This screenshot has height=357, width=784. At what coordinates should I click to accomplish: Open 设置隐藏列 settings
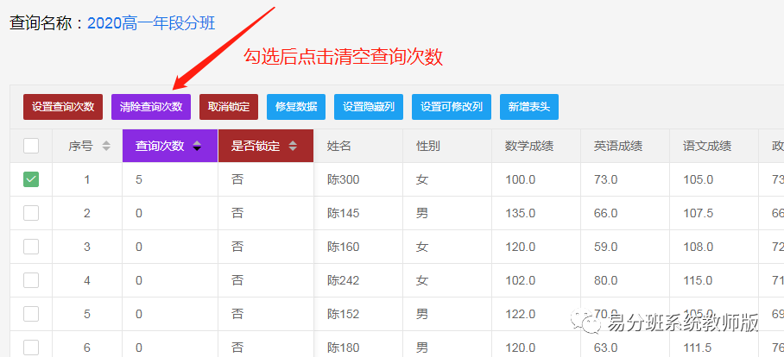369,107
